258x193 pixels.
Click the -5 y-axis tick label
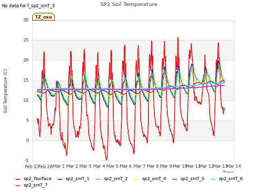[x=27, y=160]
